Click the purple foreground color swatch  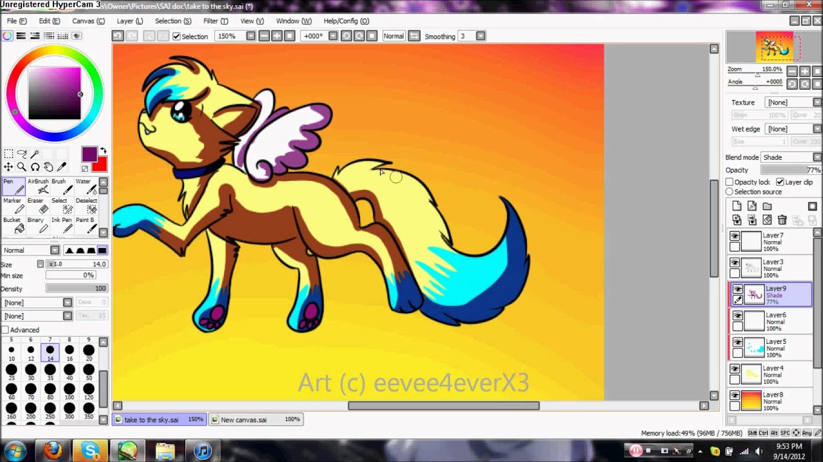pyautogui.click(x=89, y=155)
